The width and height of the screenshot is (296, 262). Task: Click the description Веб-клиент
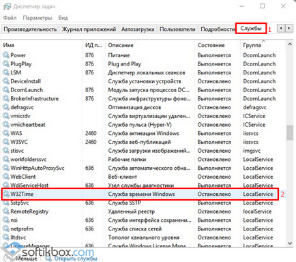(122, 177)
